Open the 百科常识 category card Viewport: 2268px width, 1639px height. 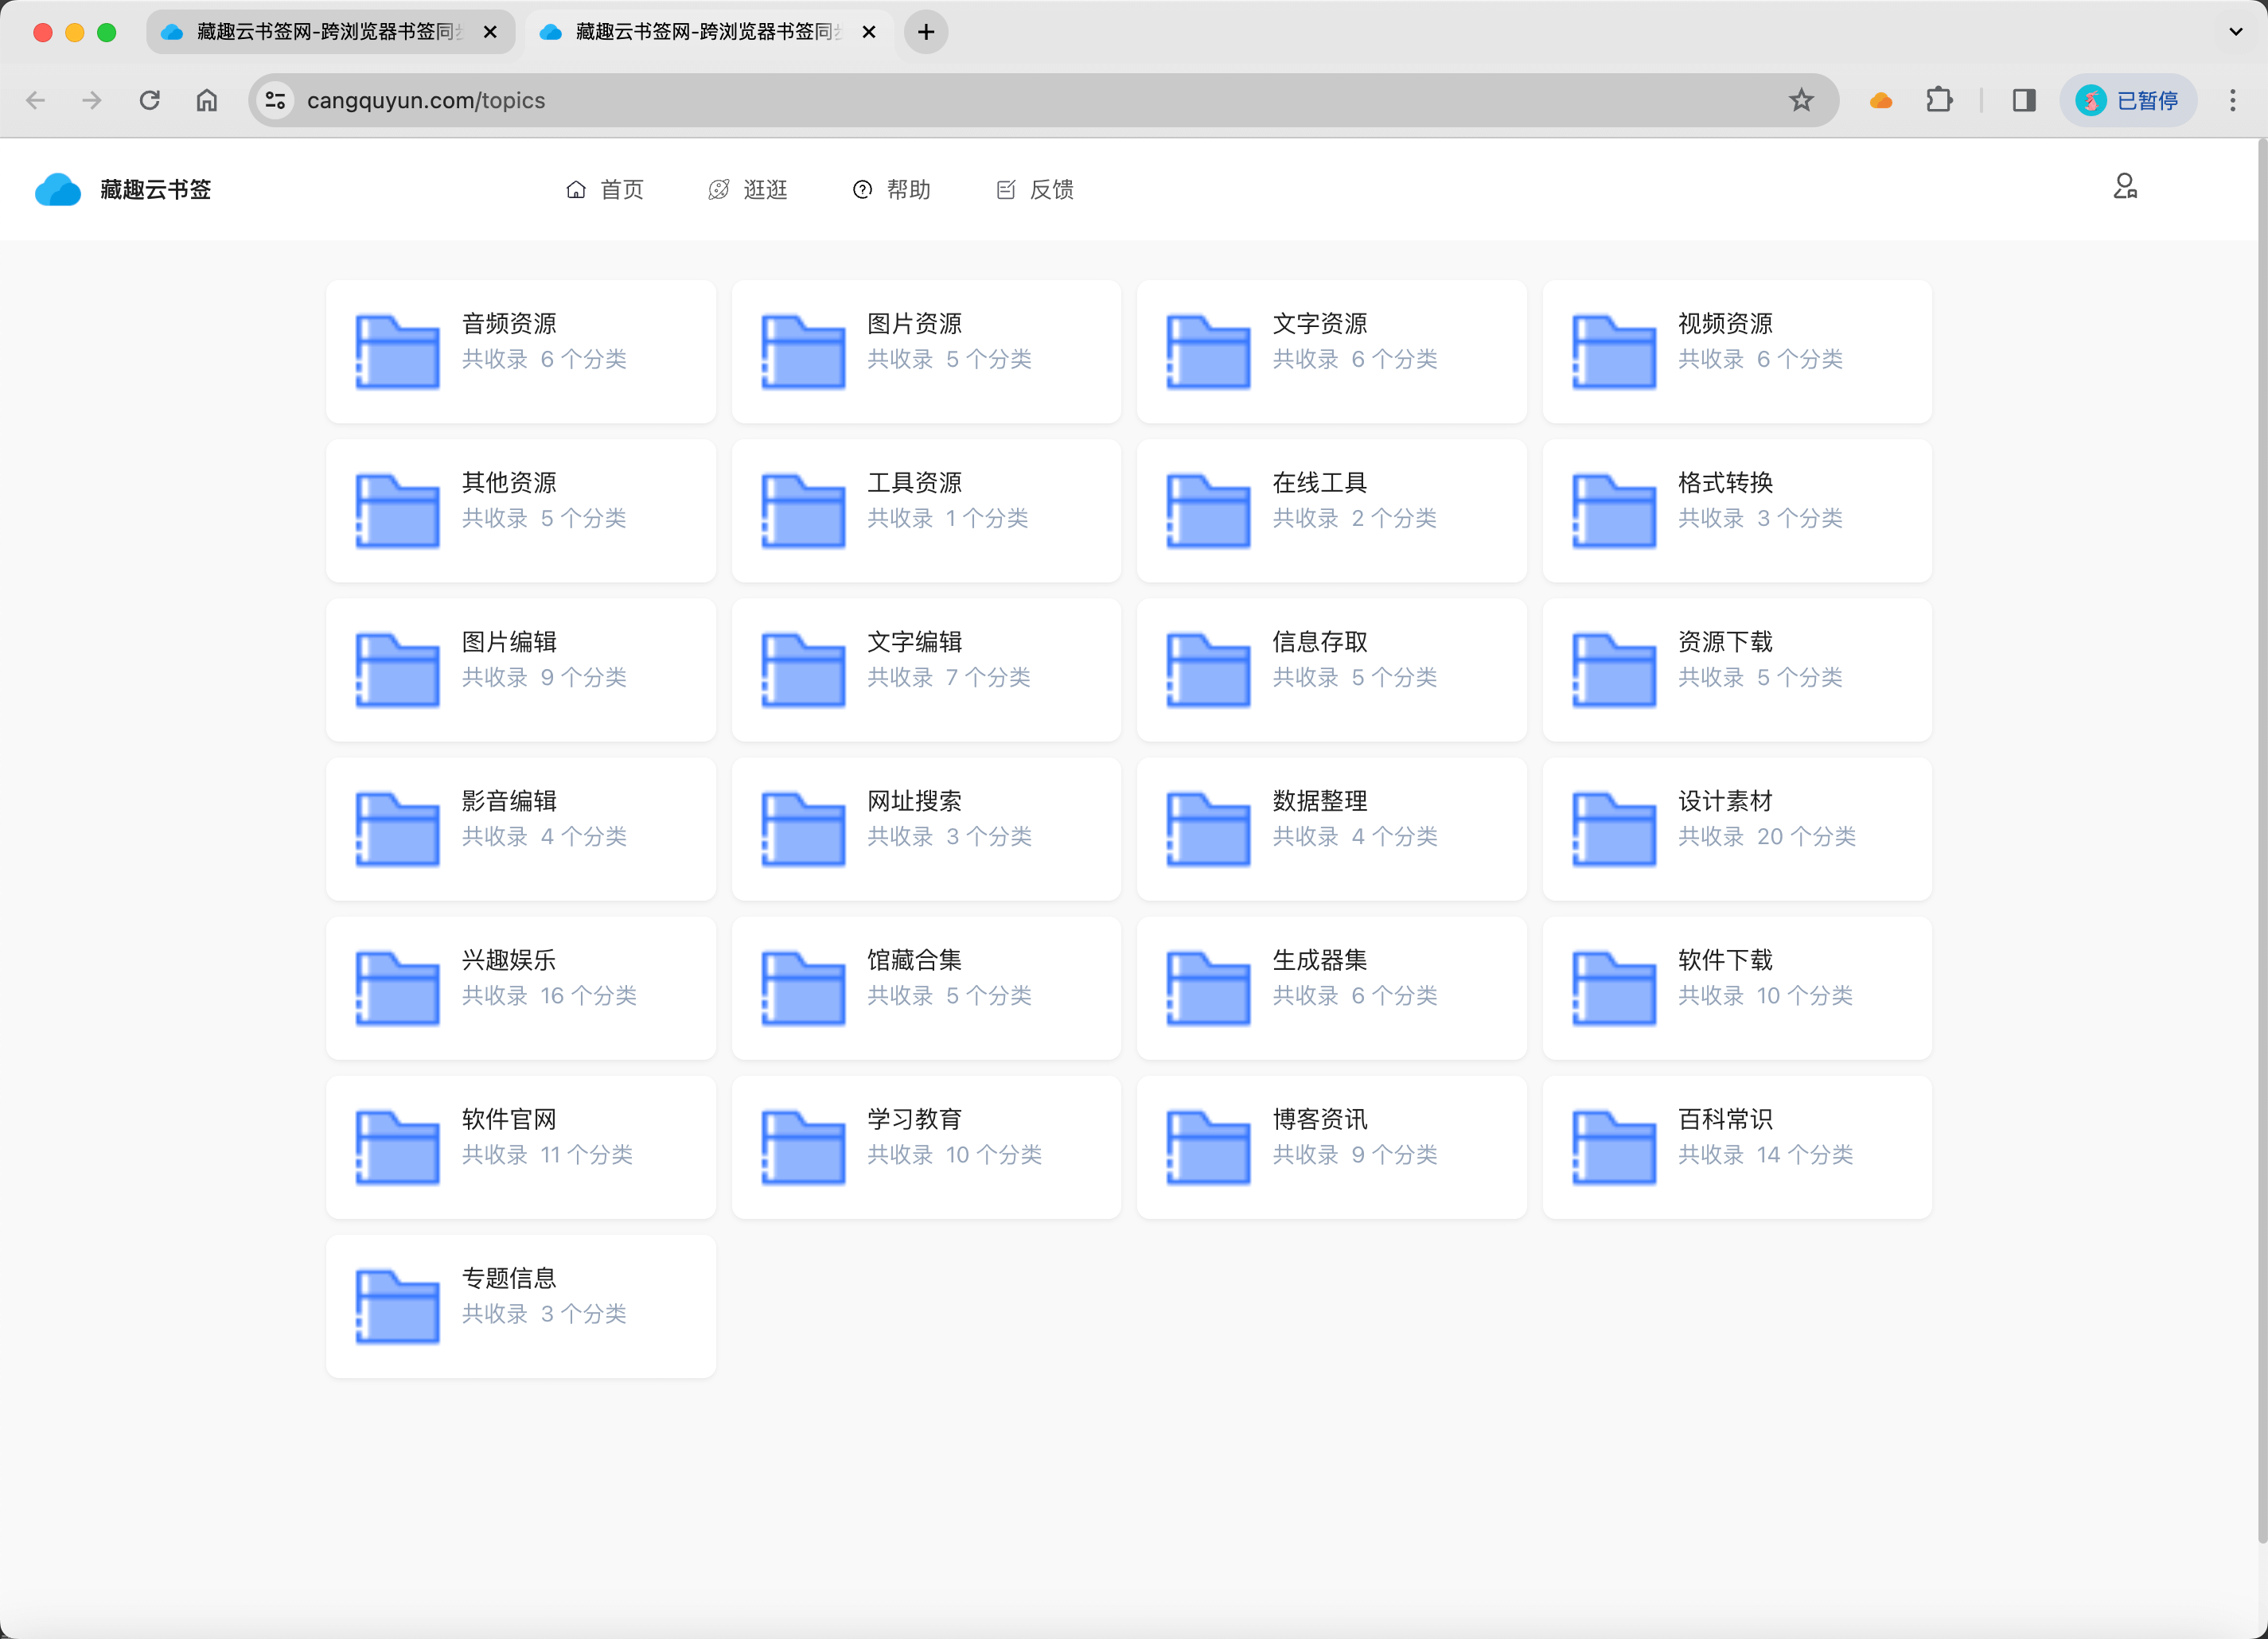point(1737,1146)
